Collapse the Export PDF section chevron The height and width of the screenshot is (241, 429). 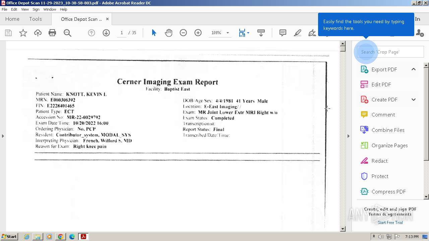click(x=414, y=69)
